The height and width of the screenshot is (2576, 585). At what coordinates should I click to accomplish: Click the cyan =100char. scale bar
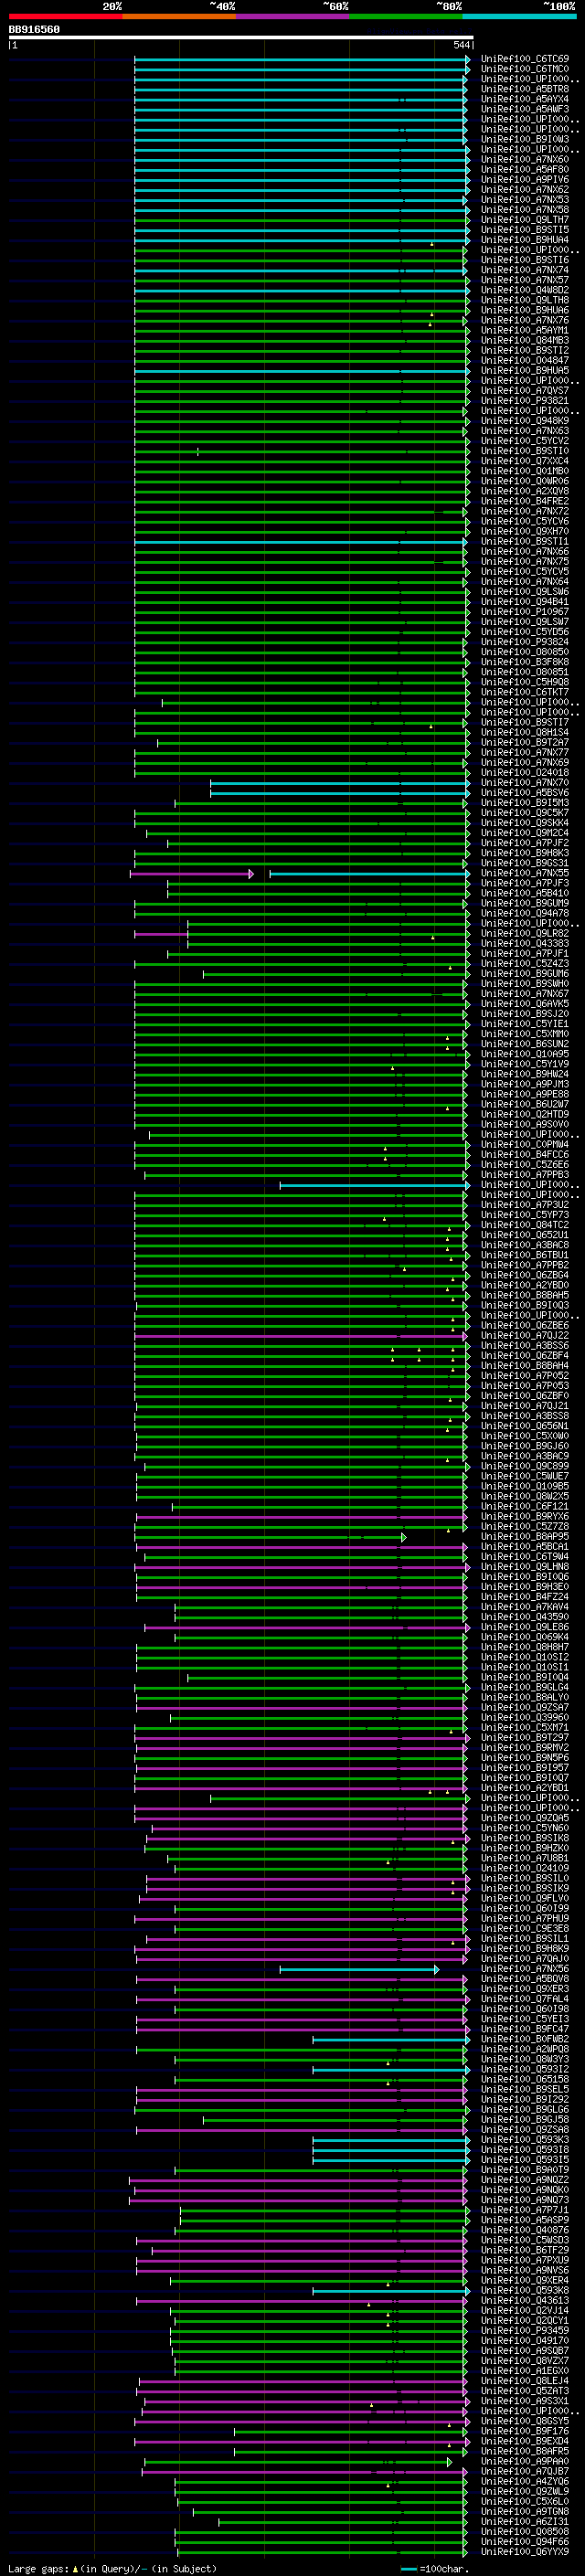[x=408, y=2569]
